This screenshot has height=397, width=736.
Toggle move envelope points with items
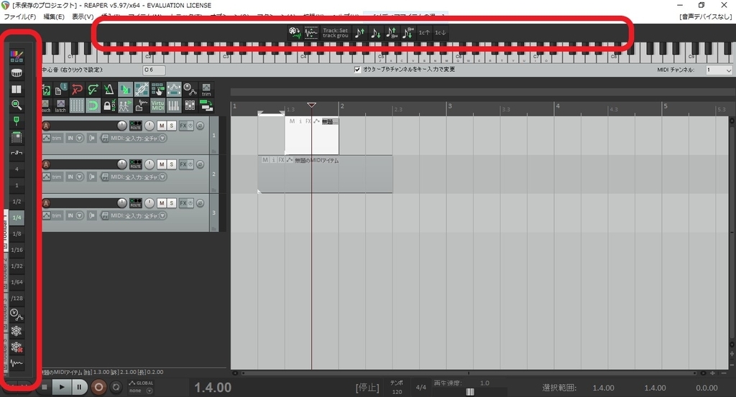pyautogui.click(x=174, y=90)
